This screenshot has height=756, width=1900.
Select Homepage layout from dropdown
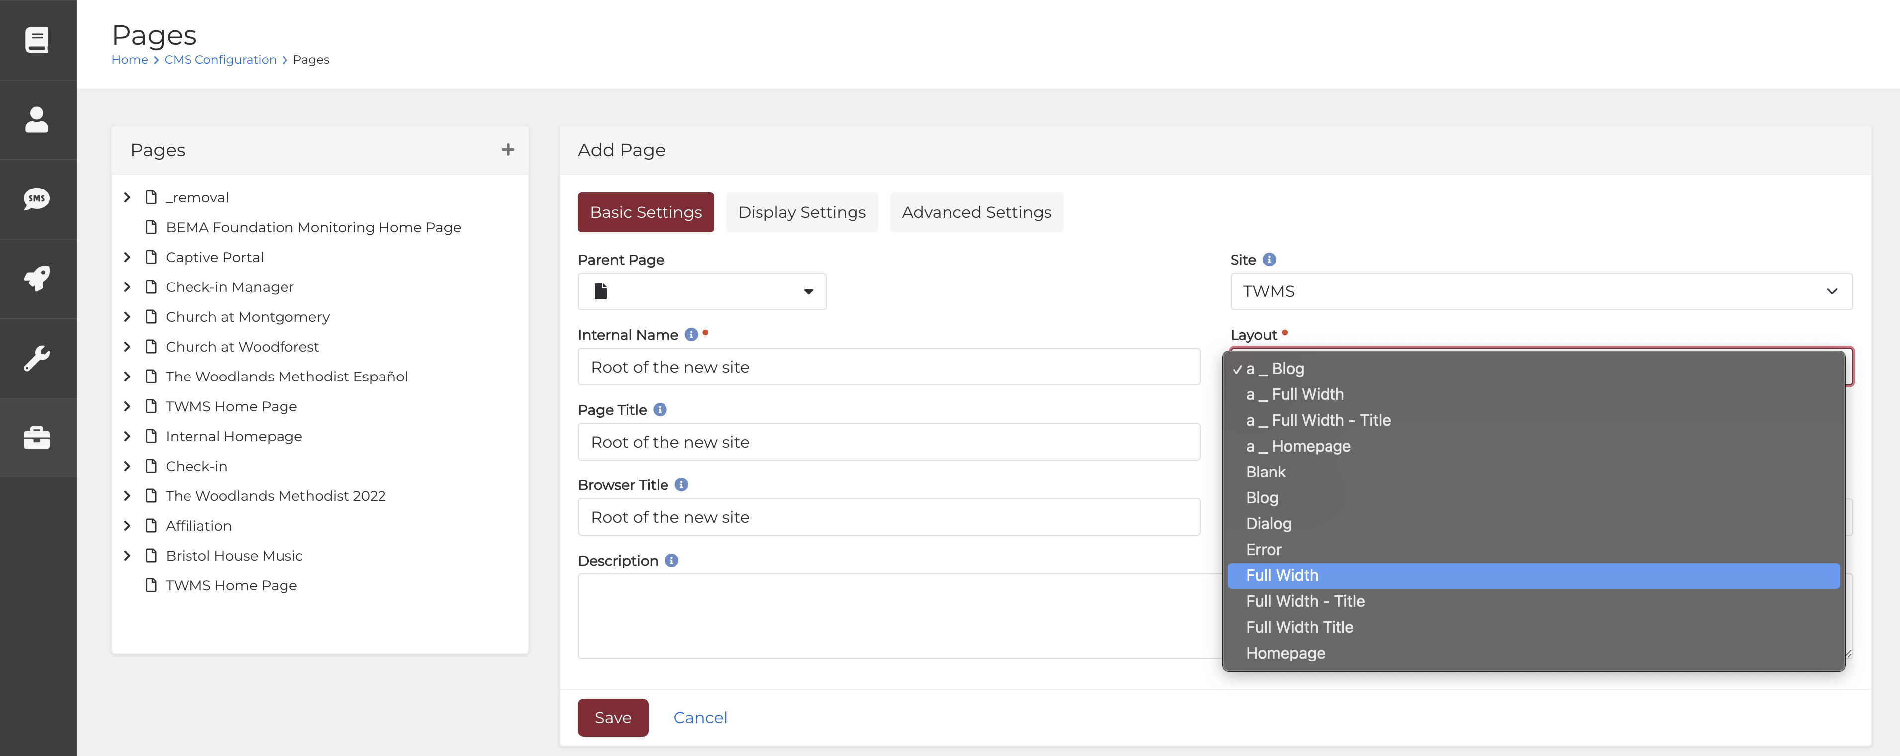[x=1286, y=653]
